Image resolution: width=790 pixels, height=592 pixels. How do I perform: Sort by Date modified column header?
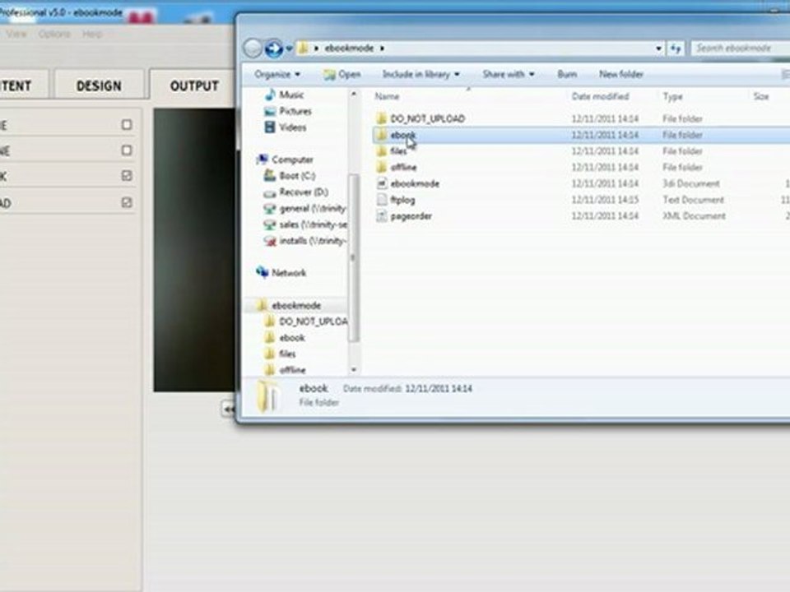tap(600, 96)
